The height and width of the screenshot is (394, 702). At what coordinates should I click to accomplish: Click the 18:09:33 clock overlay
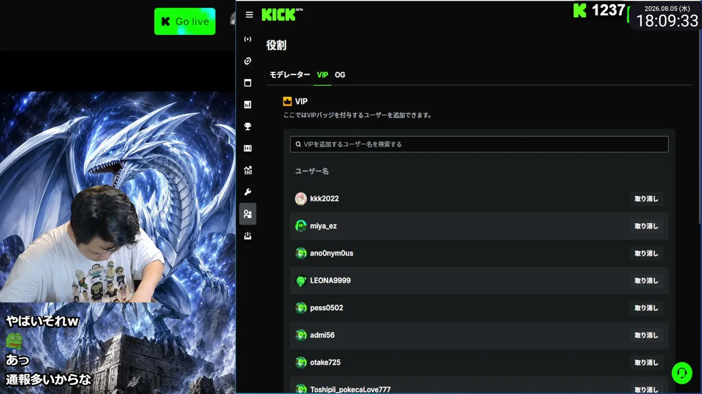pos(667,21)
